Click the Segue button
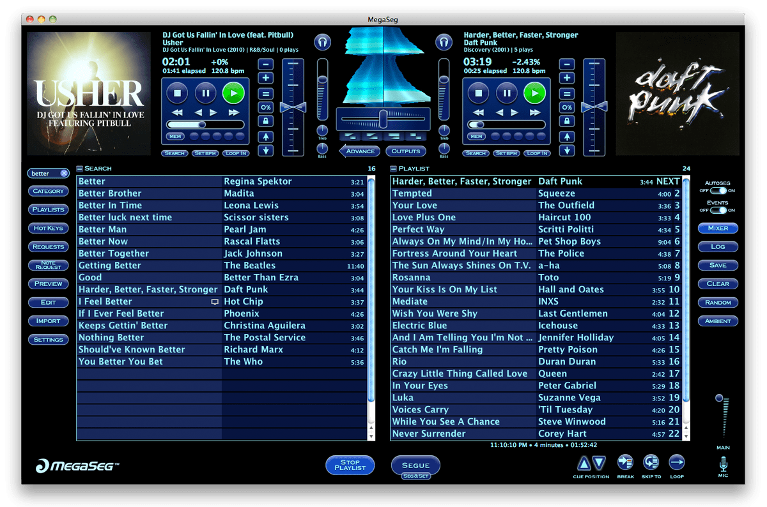 pyautogui.click(x=415, y=465)
